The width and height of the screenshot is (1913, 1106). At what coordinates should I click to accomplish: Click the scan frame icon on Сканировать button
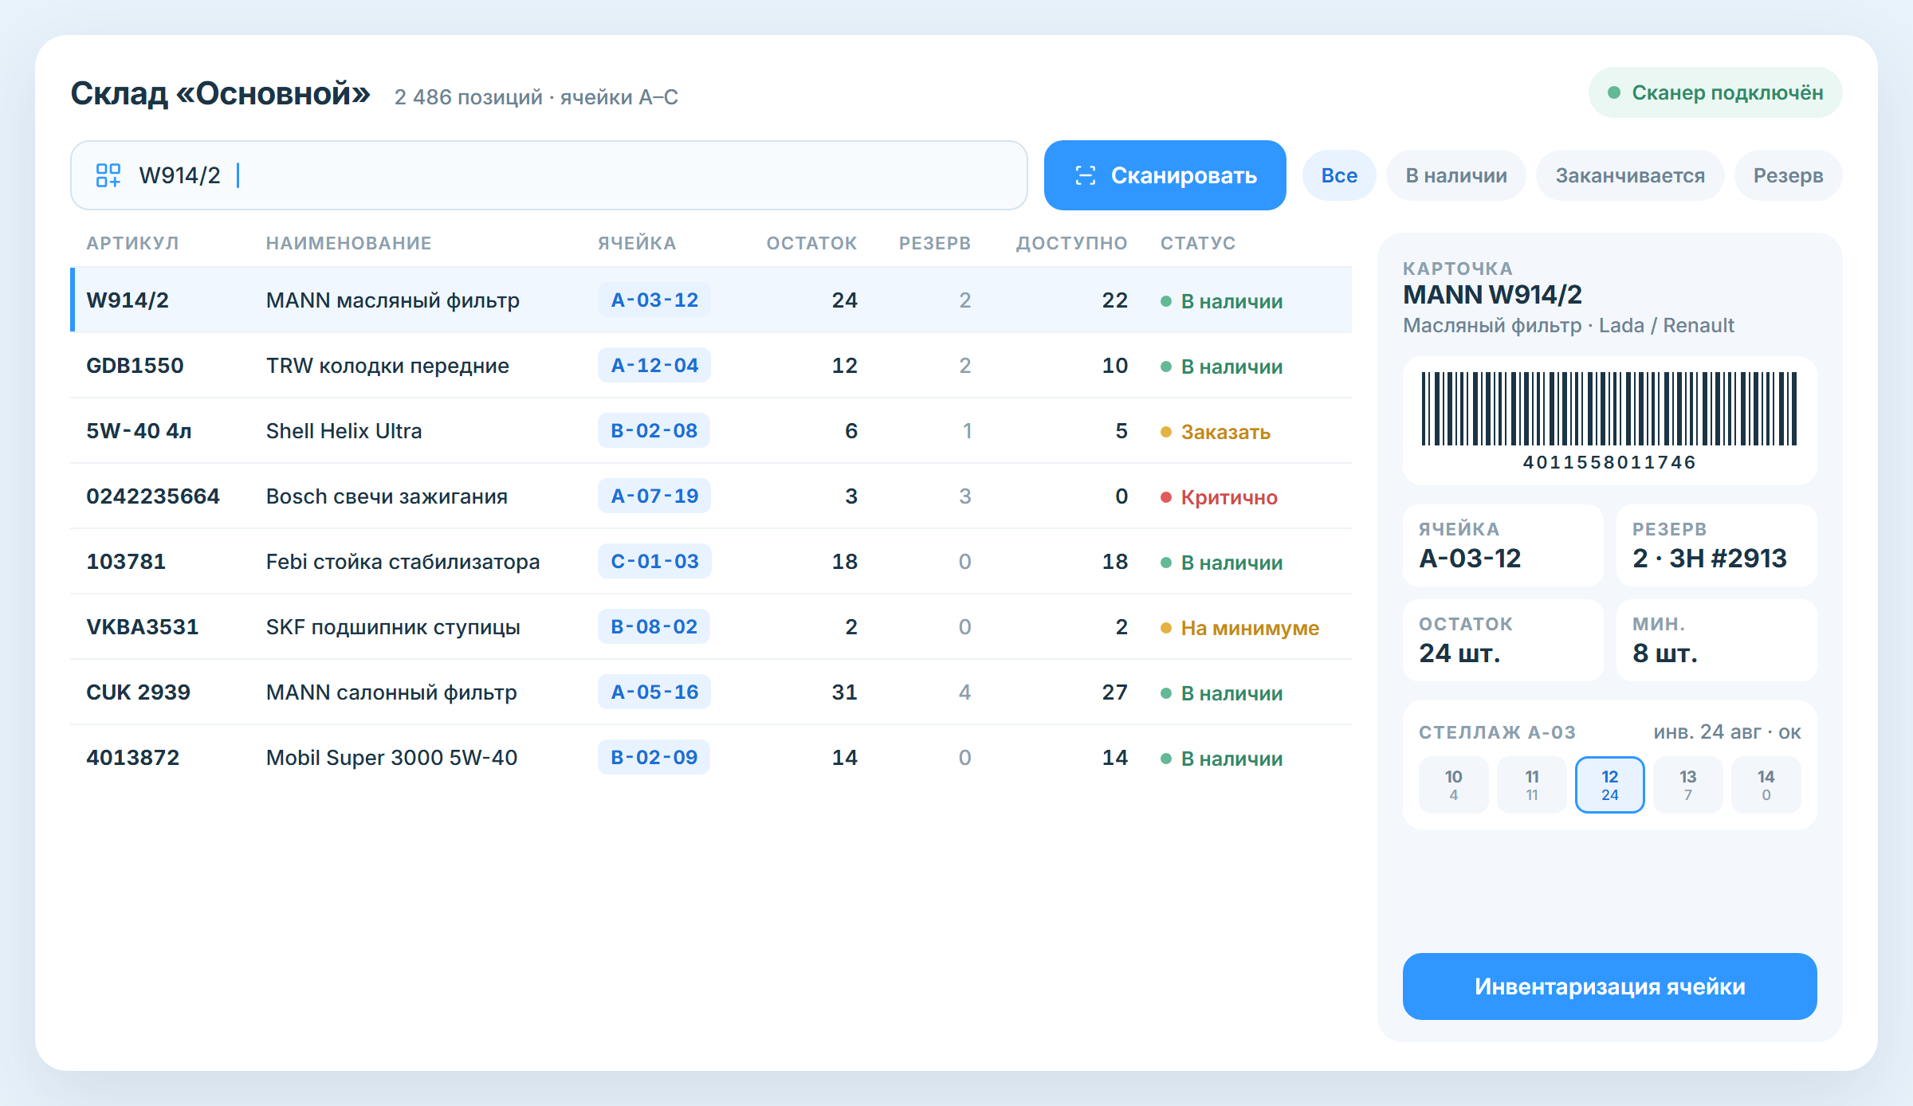point(1086,175)
